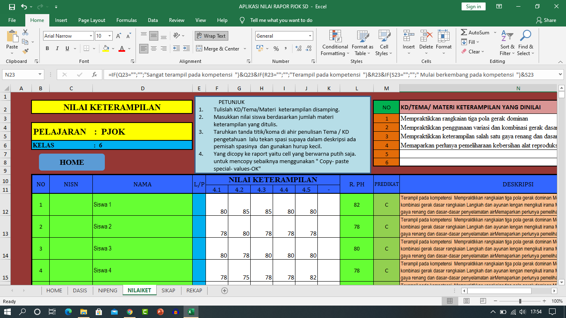Toggle Align Left button
The width and height of the screenshot is (566, 318).
pyautogui.click(x=144, y=48)
